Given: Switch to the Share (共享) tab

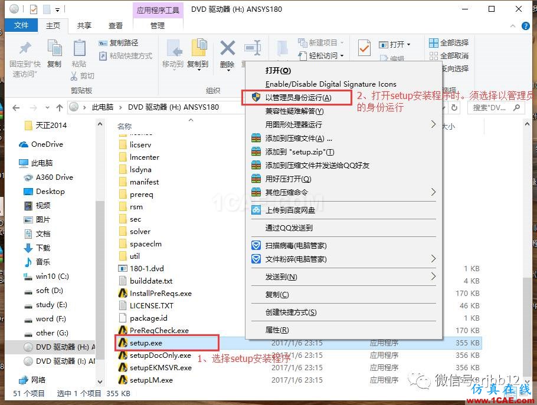Looking at the screenshot, I should pyautogui.click(x=84, y=26).
